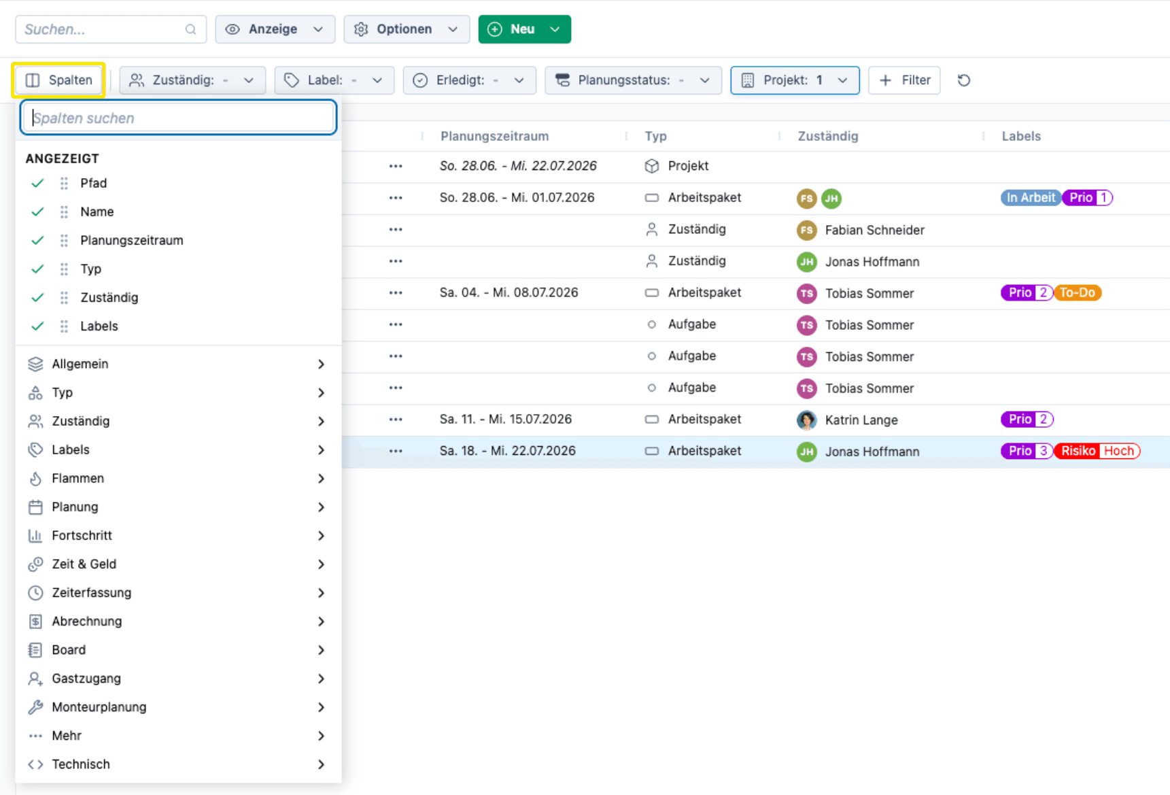Click the FS avatar in the first Arbeitspaket row
The image size is (1170, 795).
(806, 199)
